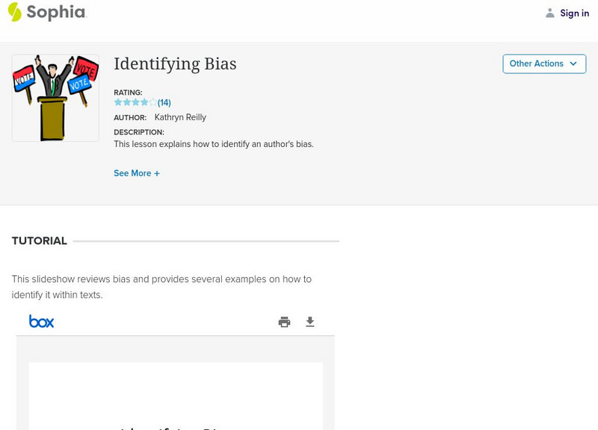
Task: Click the blue box logo
Action: tap(41, 322)
